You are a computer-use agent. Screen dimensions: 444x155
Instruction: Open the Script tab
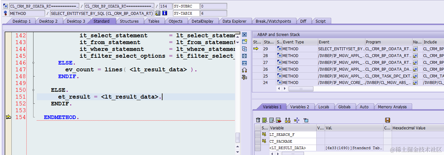coord(320,21)
